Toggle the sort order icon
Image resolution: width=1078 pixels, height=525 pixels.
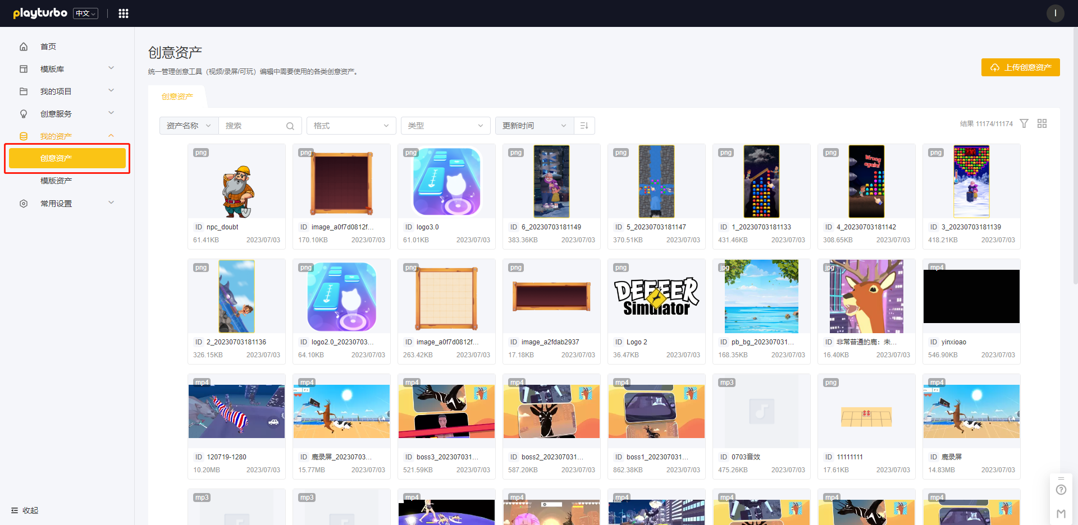584,126
